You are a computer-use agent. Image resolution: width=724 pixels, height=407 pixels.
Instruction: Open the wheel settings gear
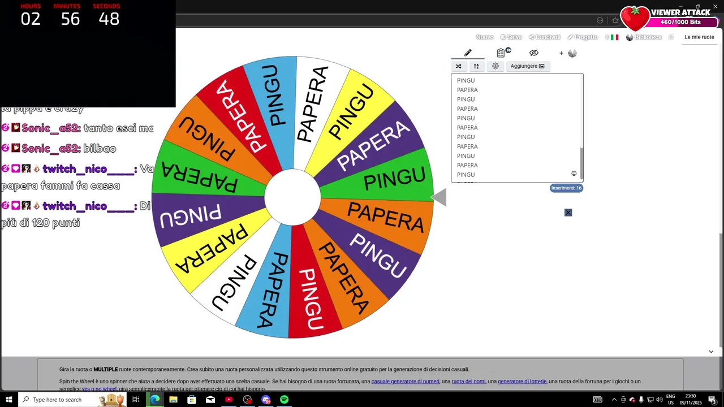(495, 66)
